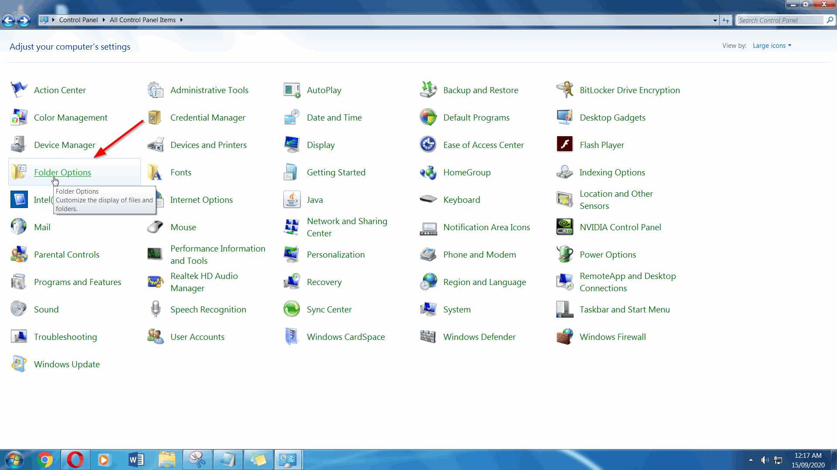Viewport: 837px width, 470px height.
Task: Launch Opera browser from the taskbar
Action: 75,460
